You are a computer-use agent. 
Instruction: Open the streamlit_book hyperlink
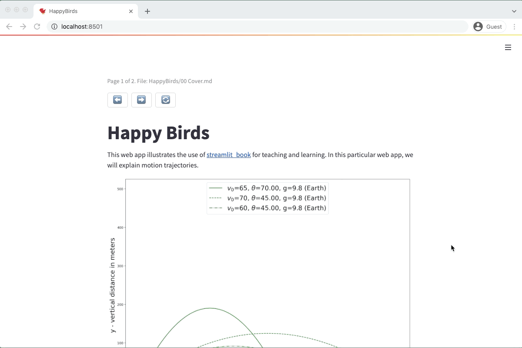coord(228,155)
